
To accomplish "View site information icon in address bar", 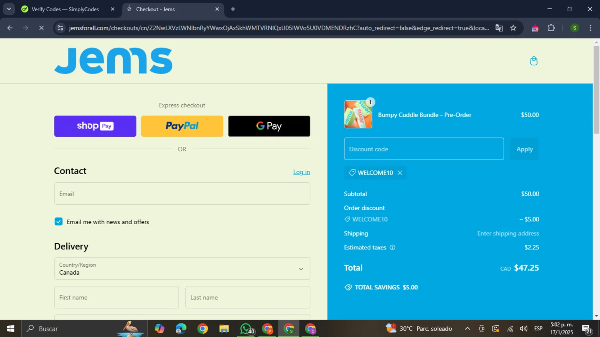I will pyautogui.click(x=60, y=28).
